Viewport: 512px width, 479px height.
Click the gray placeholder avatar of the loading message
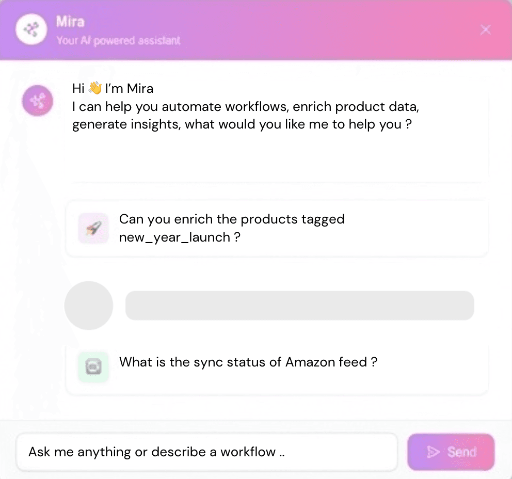point(88,306)
